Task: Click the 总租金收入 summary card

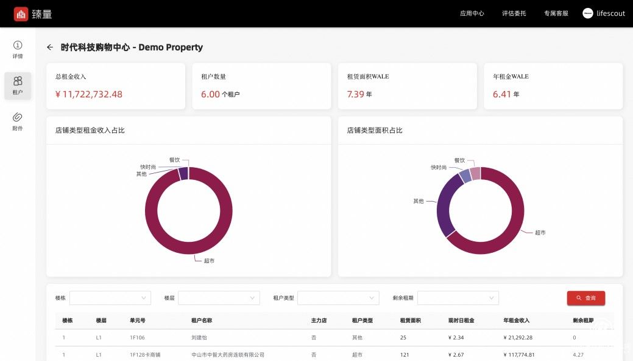Action: [x=116, y=86]
